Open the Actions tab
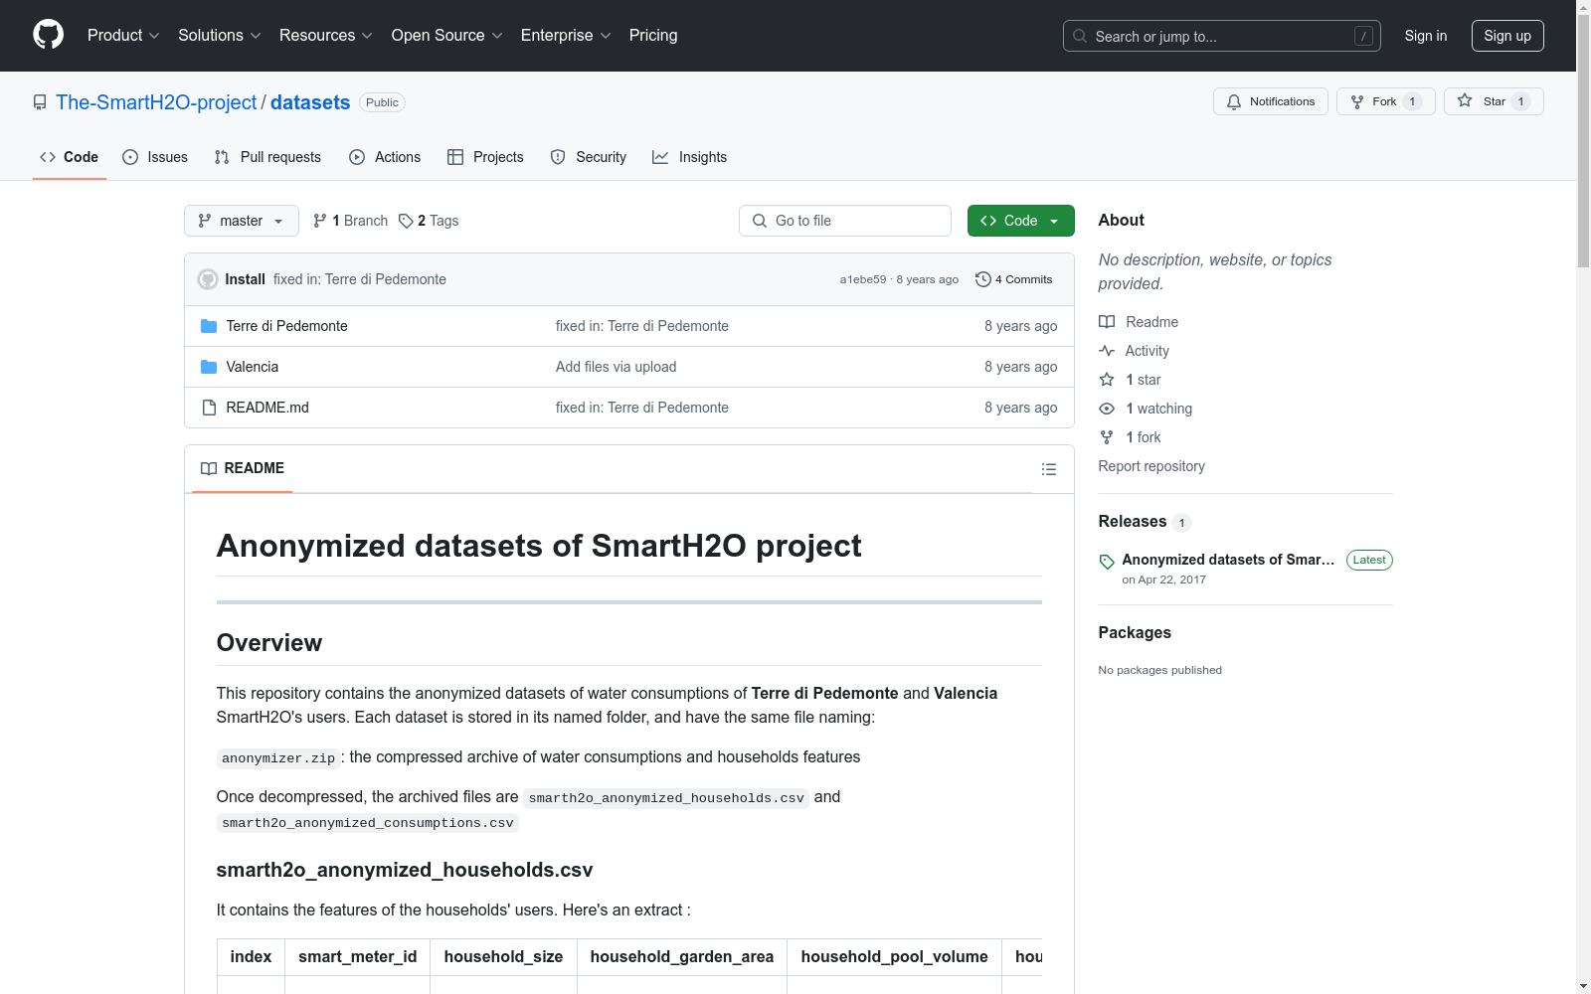Screen dimensions: 1591x994 pyautogui.click(x=385, y=157)
